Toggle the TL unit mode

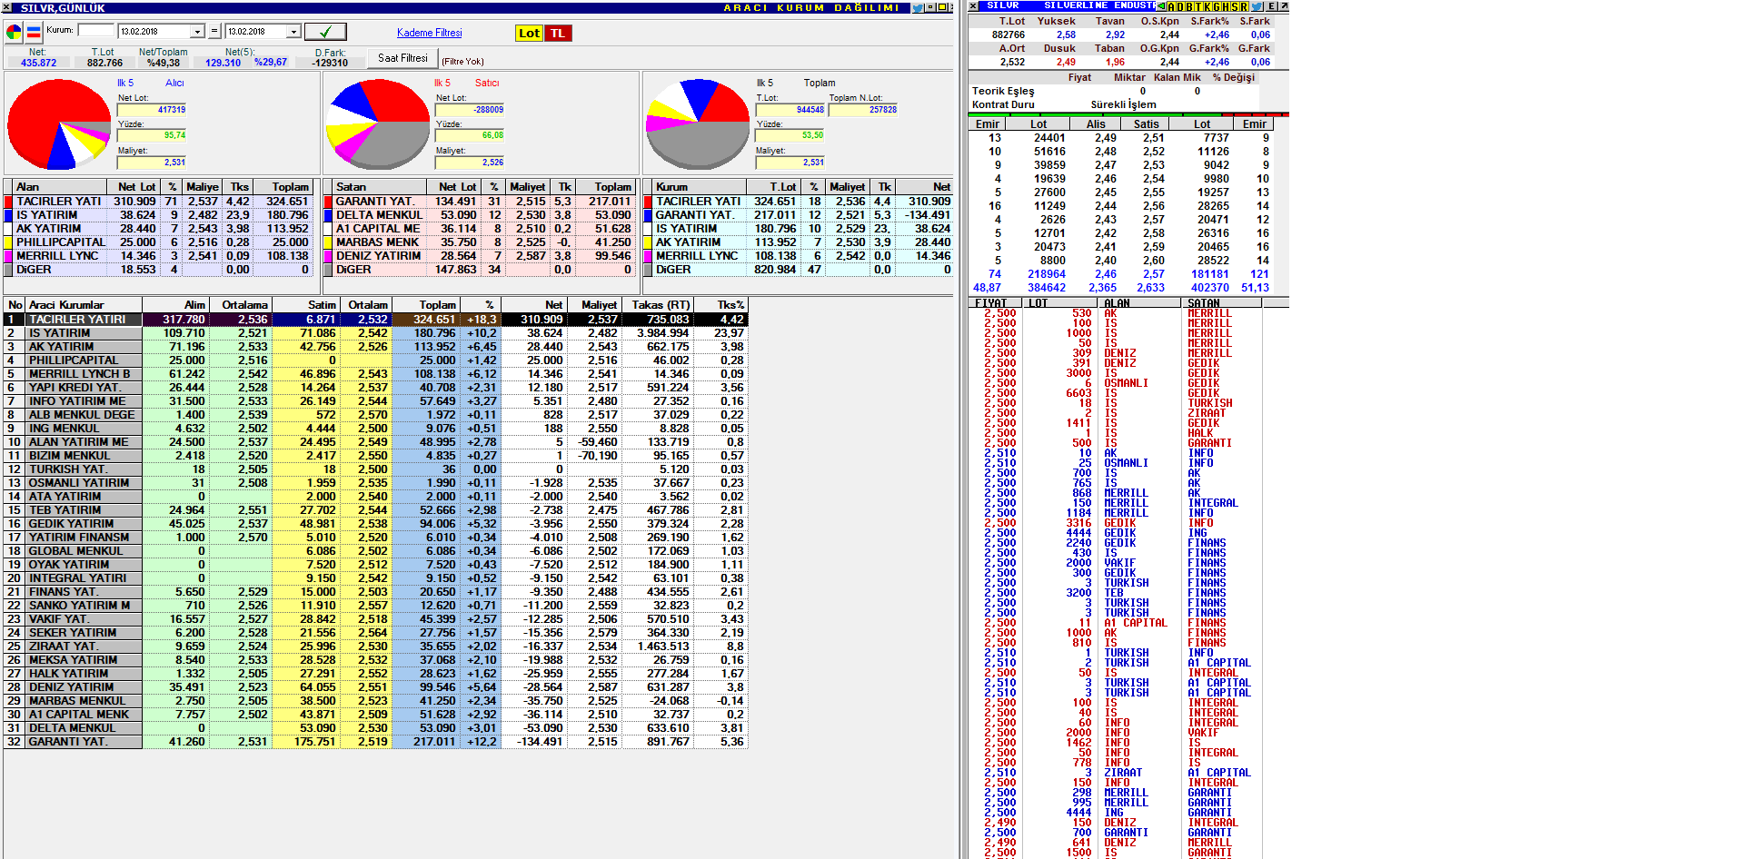(558, 34)
